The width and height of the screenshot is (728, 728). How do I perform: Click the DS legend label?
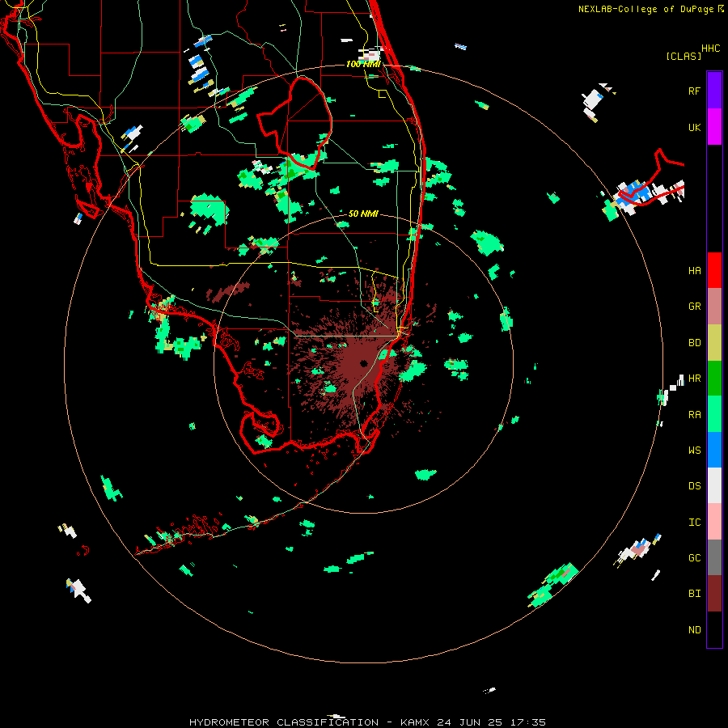click(x=694, y=486)
